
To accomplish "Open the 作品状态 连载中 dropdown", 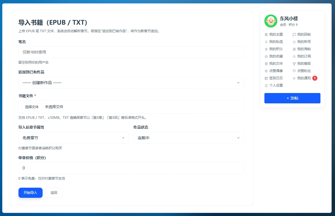I will click(189, 138).
